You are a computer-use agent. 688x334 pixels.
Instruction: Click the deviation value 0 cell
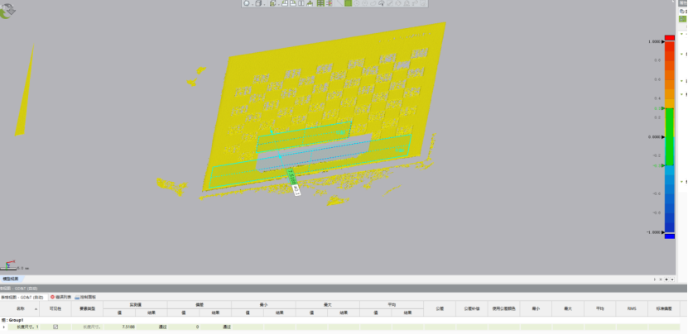click(184, 327)
